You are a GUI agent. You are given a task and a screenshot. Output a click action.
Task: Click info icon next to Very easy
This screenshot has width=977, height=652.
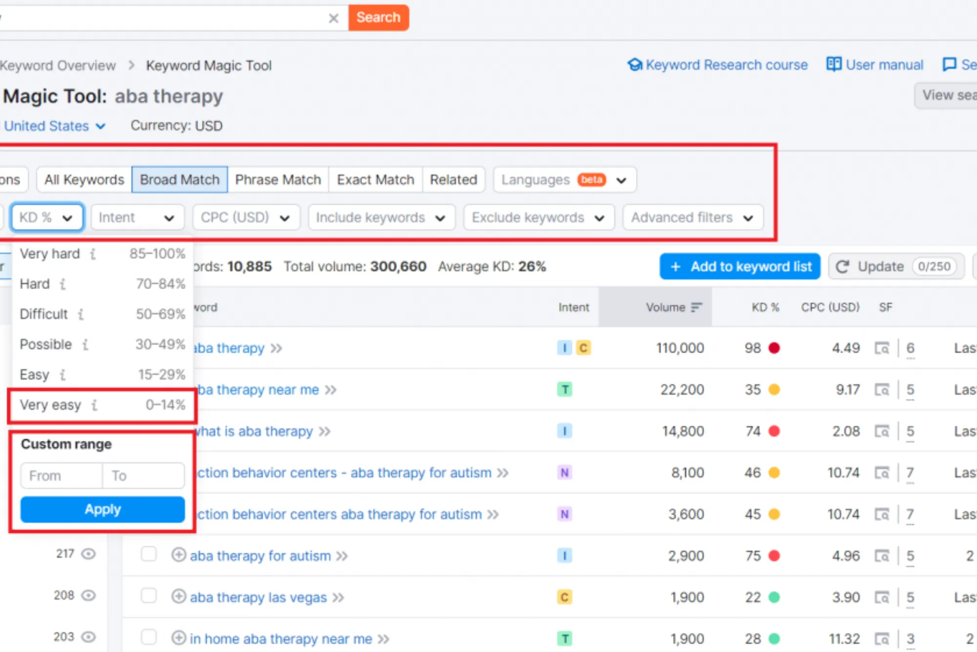(94, 405)
